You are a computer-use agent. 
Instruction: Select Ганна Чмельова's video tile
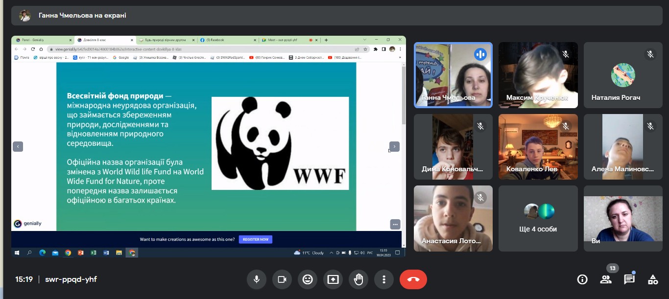pyautogui.click(x=453, y=75)
